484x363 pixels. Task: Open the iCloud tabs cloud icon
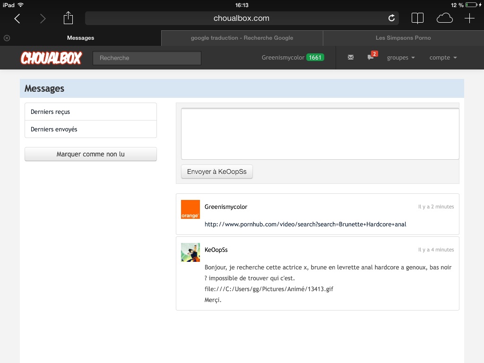point(444,18)
